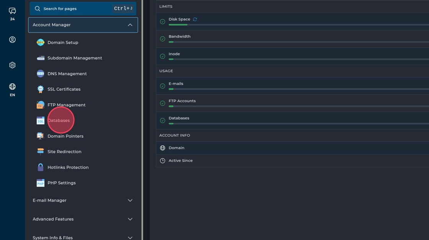This screenshot has height=240, width=429.
Task: Refresh disk space usage icon
Action: (x=195, y=19)
